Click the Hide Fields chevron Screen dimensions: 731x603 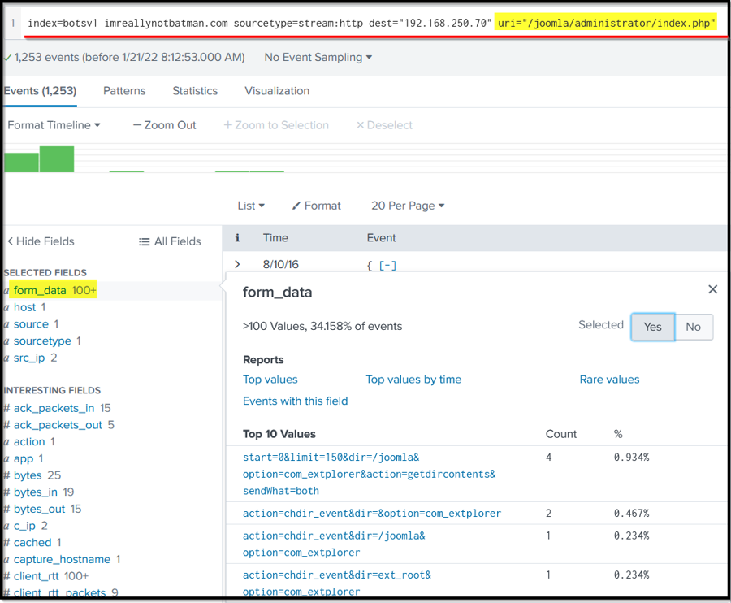[10, 241]
